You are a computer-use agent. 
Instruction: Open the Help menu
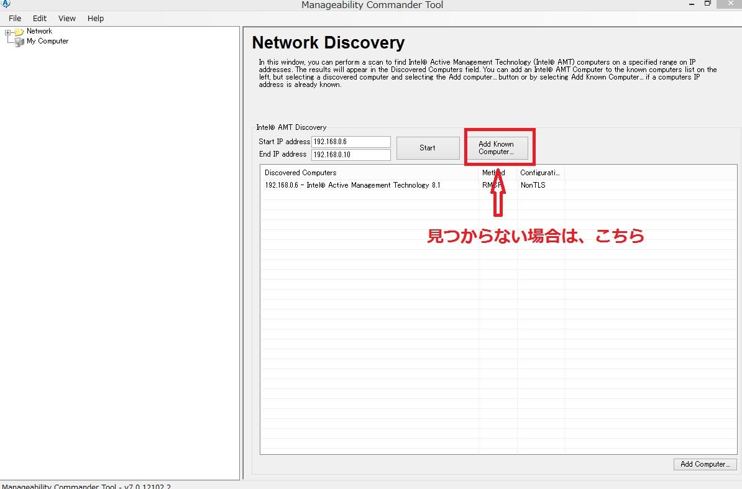point(95,19)
